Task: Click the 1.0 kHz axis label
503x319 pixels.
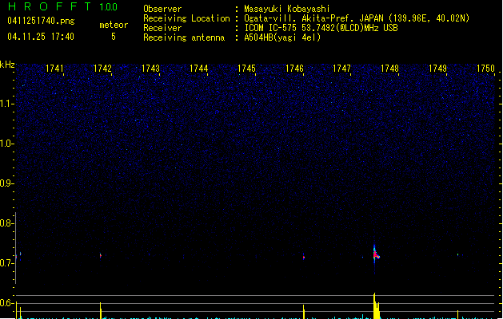Action: pyautogui.click(x=6, y=144)
